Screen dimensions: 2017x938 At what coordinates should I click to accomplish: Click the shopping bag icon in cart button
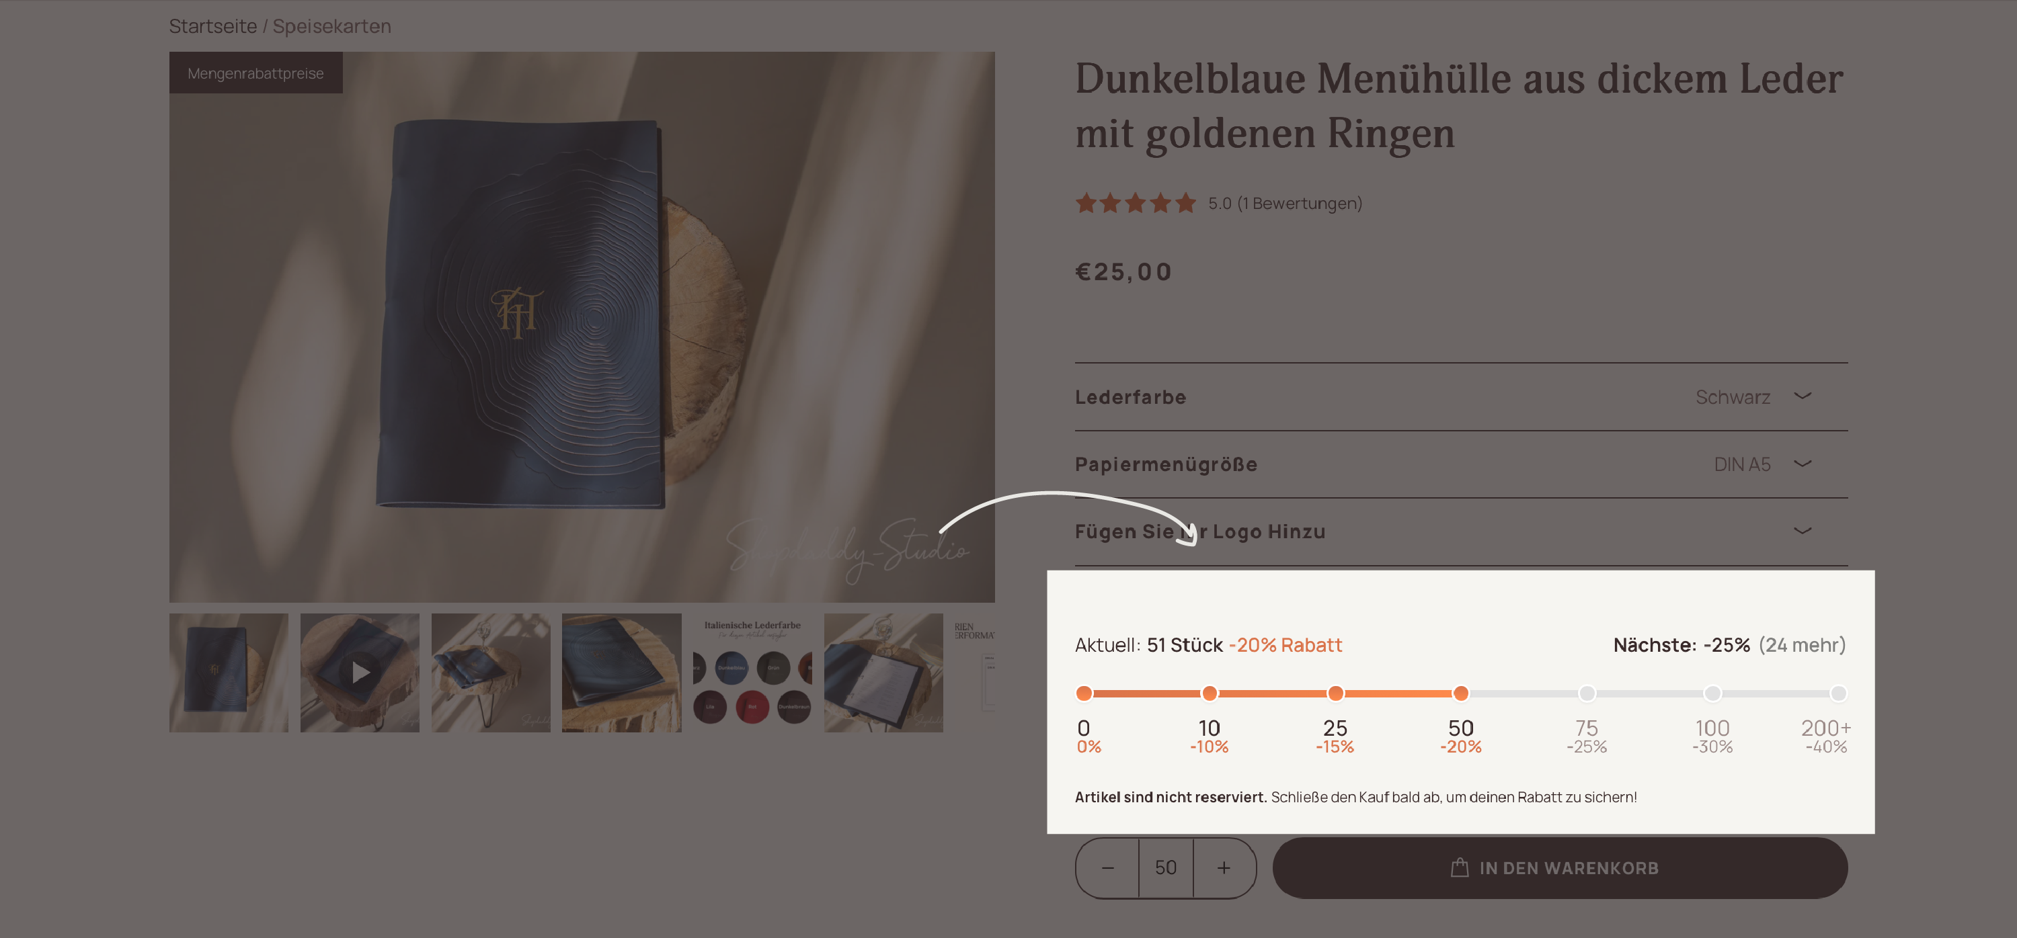tap(1459, 867)
